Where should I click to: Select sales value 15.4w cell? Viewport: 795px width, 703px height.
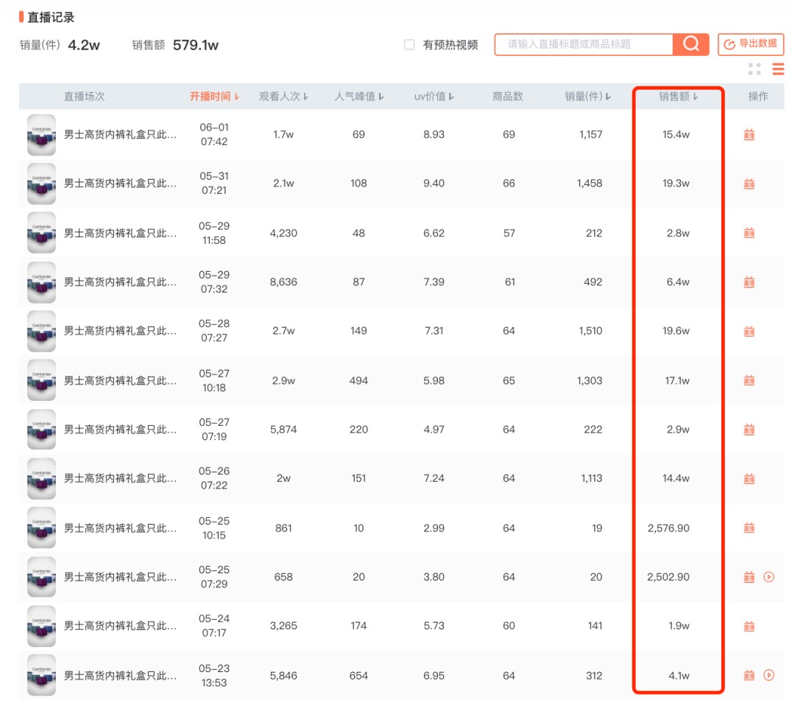coord(676,135)
